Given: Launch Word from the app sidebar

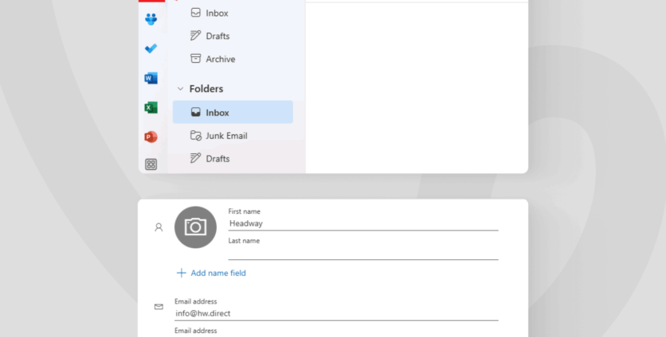Looking at the screenshot, I should click(x=151, y=78).
